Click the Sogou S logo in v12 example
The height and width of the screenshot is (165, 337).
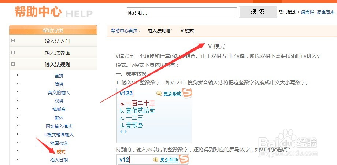tap(184, 159)
